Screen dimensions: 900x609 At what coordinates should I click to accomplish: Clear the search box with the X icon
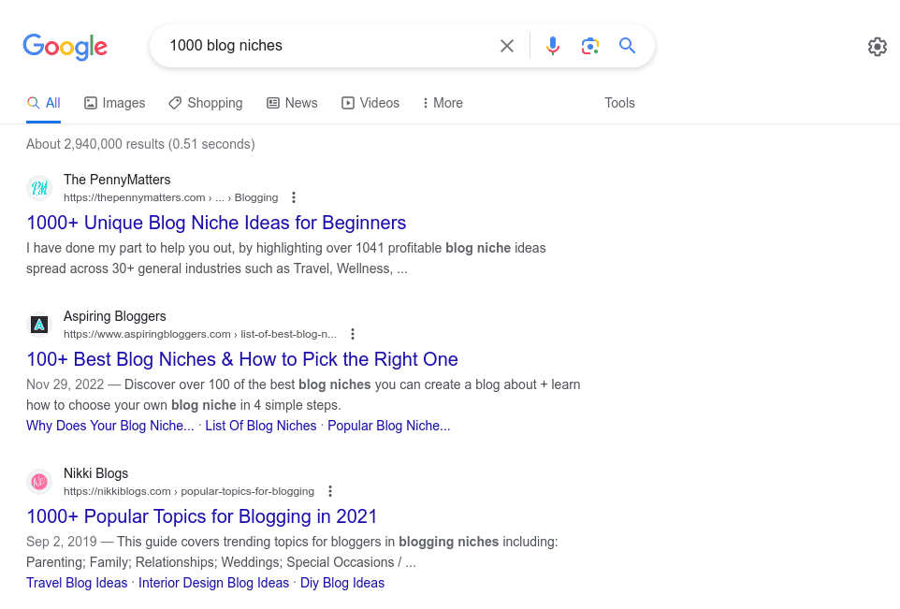tap(507, 46)
